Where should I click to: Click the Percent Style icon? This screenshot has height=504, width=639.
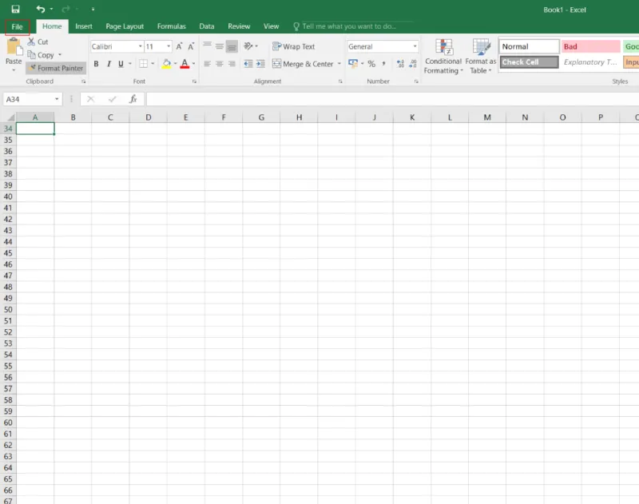[x=371, y=64]
